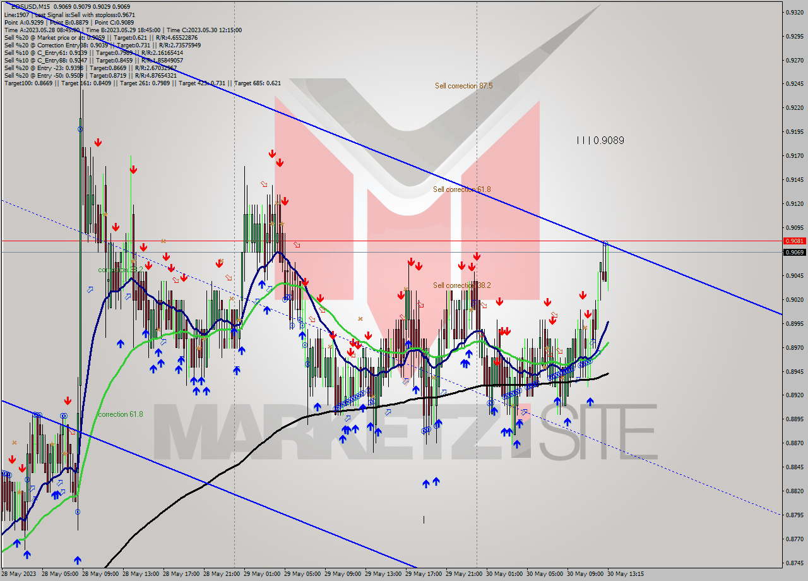Screen dimensions: 808x581
Task: Click the 0.8770 price axis label
Action: [794, 539]
